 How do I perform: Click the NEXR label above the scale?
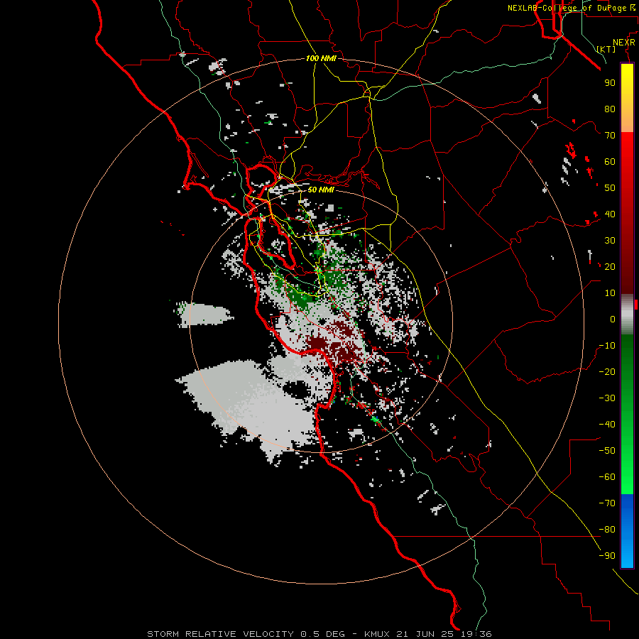(624, 43)
